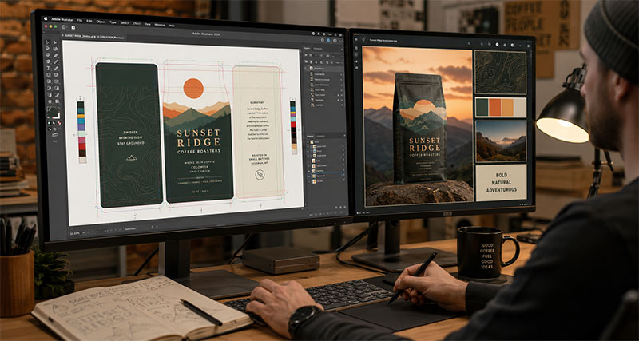Click the OUR STORY heading
The width and height of the screenshot is (639, 341).
pos(258,102)
